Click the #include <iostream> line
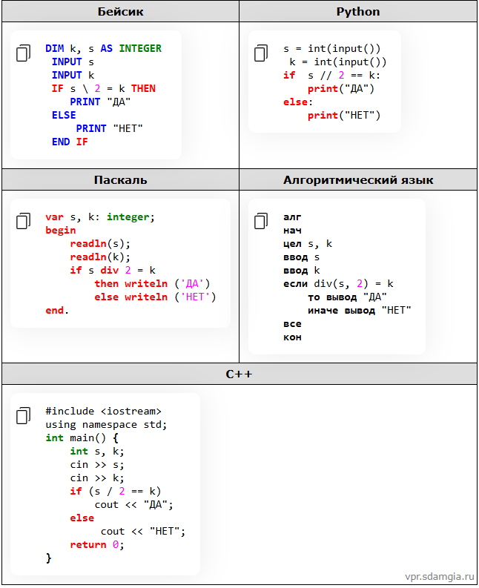 point(103,411)
